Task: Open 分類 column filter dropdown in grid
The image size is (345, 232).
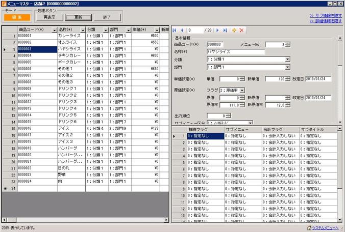Action: pos(106,30)
